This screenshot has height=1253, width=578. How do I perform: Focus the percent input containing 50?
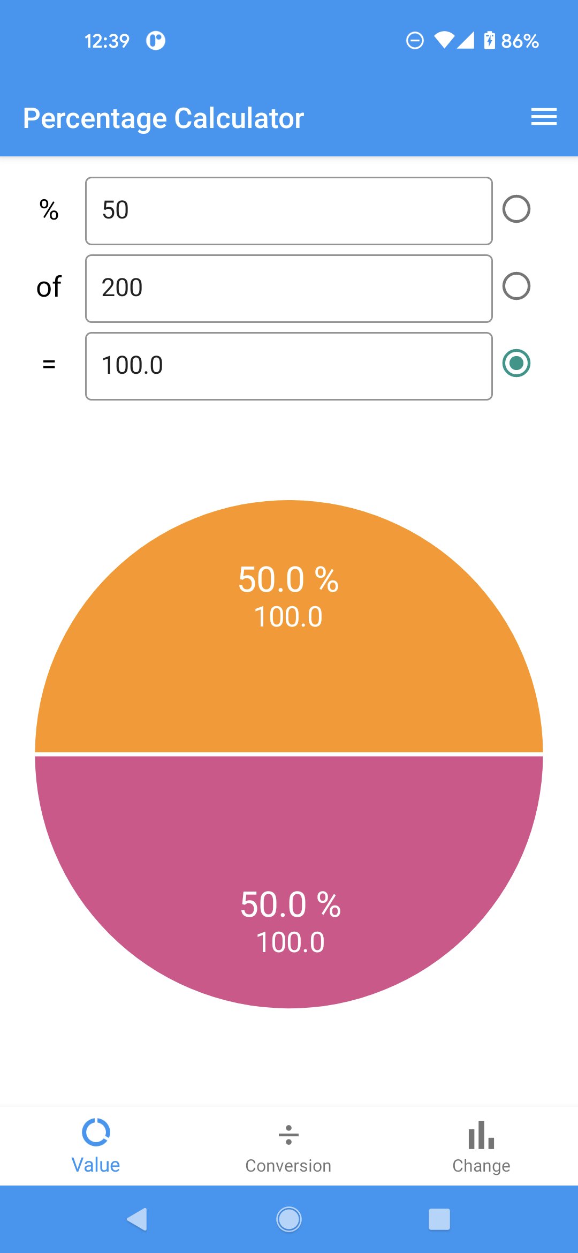289,211
